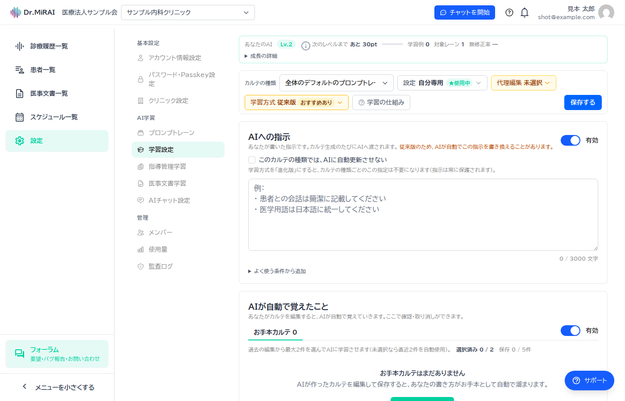Click チャットを開始 button
Screen dimensions: 625x401
point(465,12)
